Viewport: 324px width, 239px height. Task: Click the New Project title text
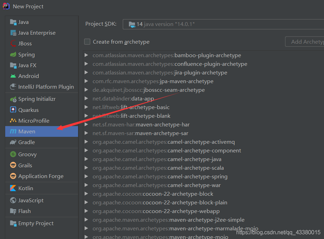[x=28, y=7]
